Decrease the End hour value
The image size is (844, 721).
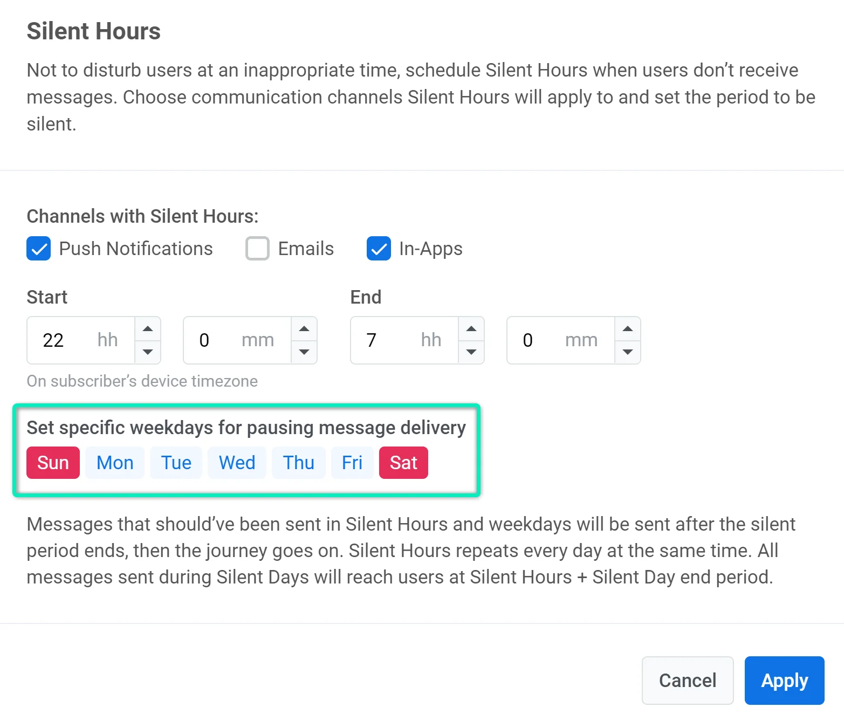(x=471, y=352)
